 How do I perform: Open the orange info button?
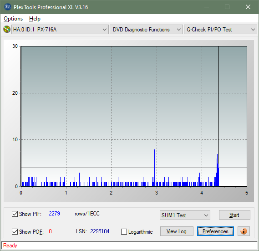coord(244,231)
